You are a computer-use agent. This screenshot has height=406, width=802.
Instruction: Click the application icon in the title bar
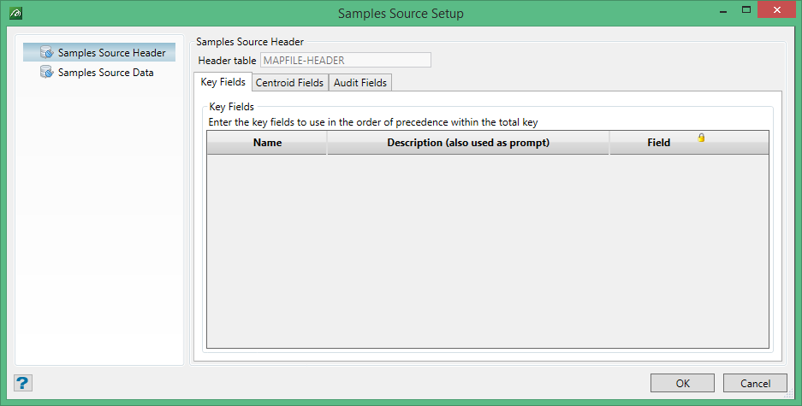point(16,14)
